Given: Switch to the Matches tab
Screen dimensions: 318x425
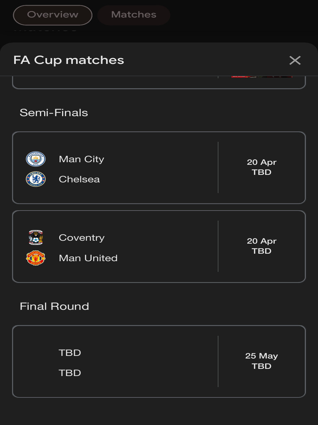Looking at the screenshot, I should point(134,15).
